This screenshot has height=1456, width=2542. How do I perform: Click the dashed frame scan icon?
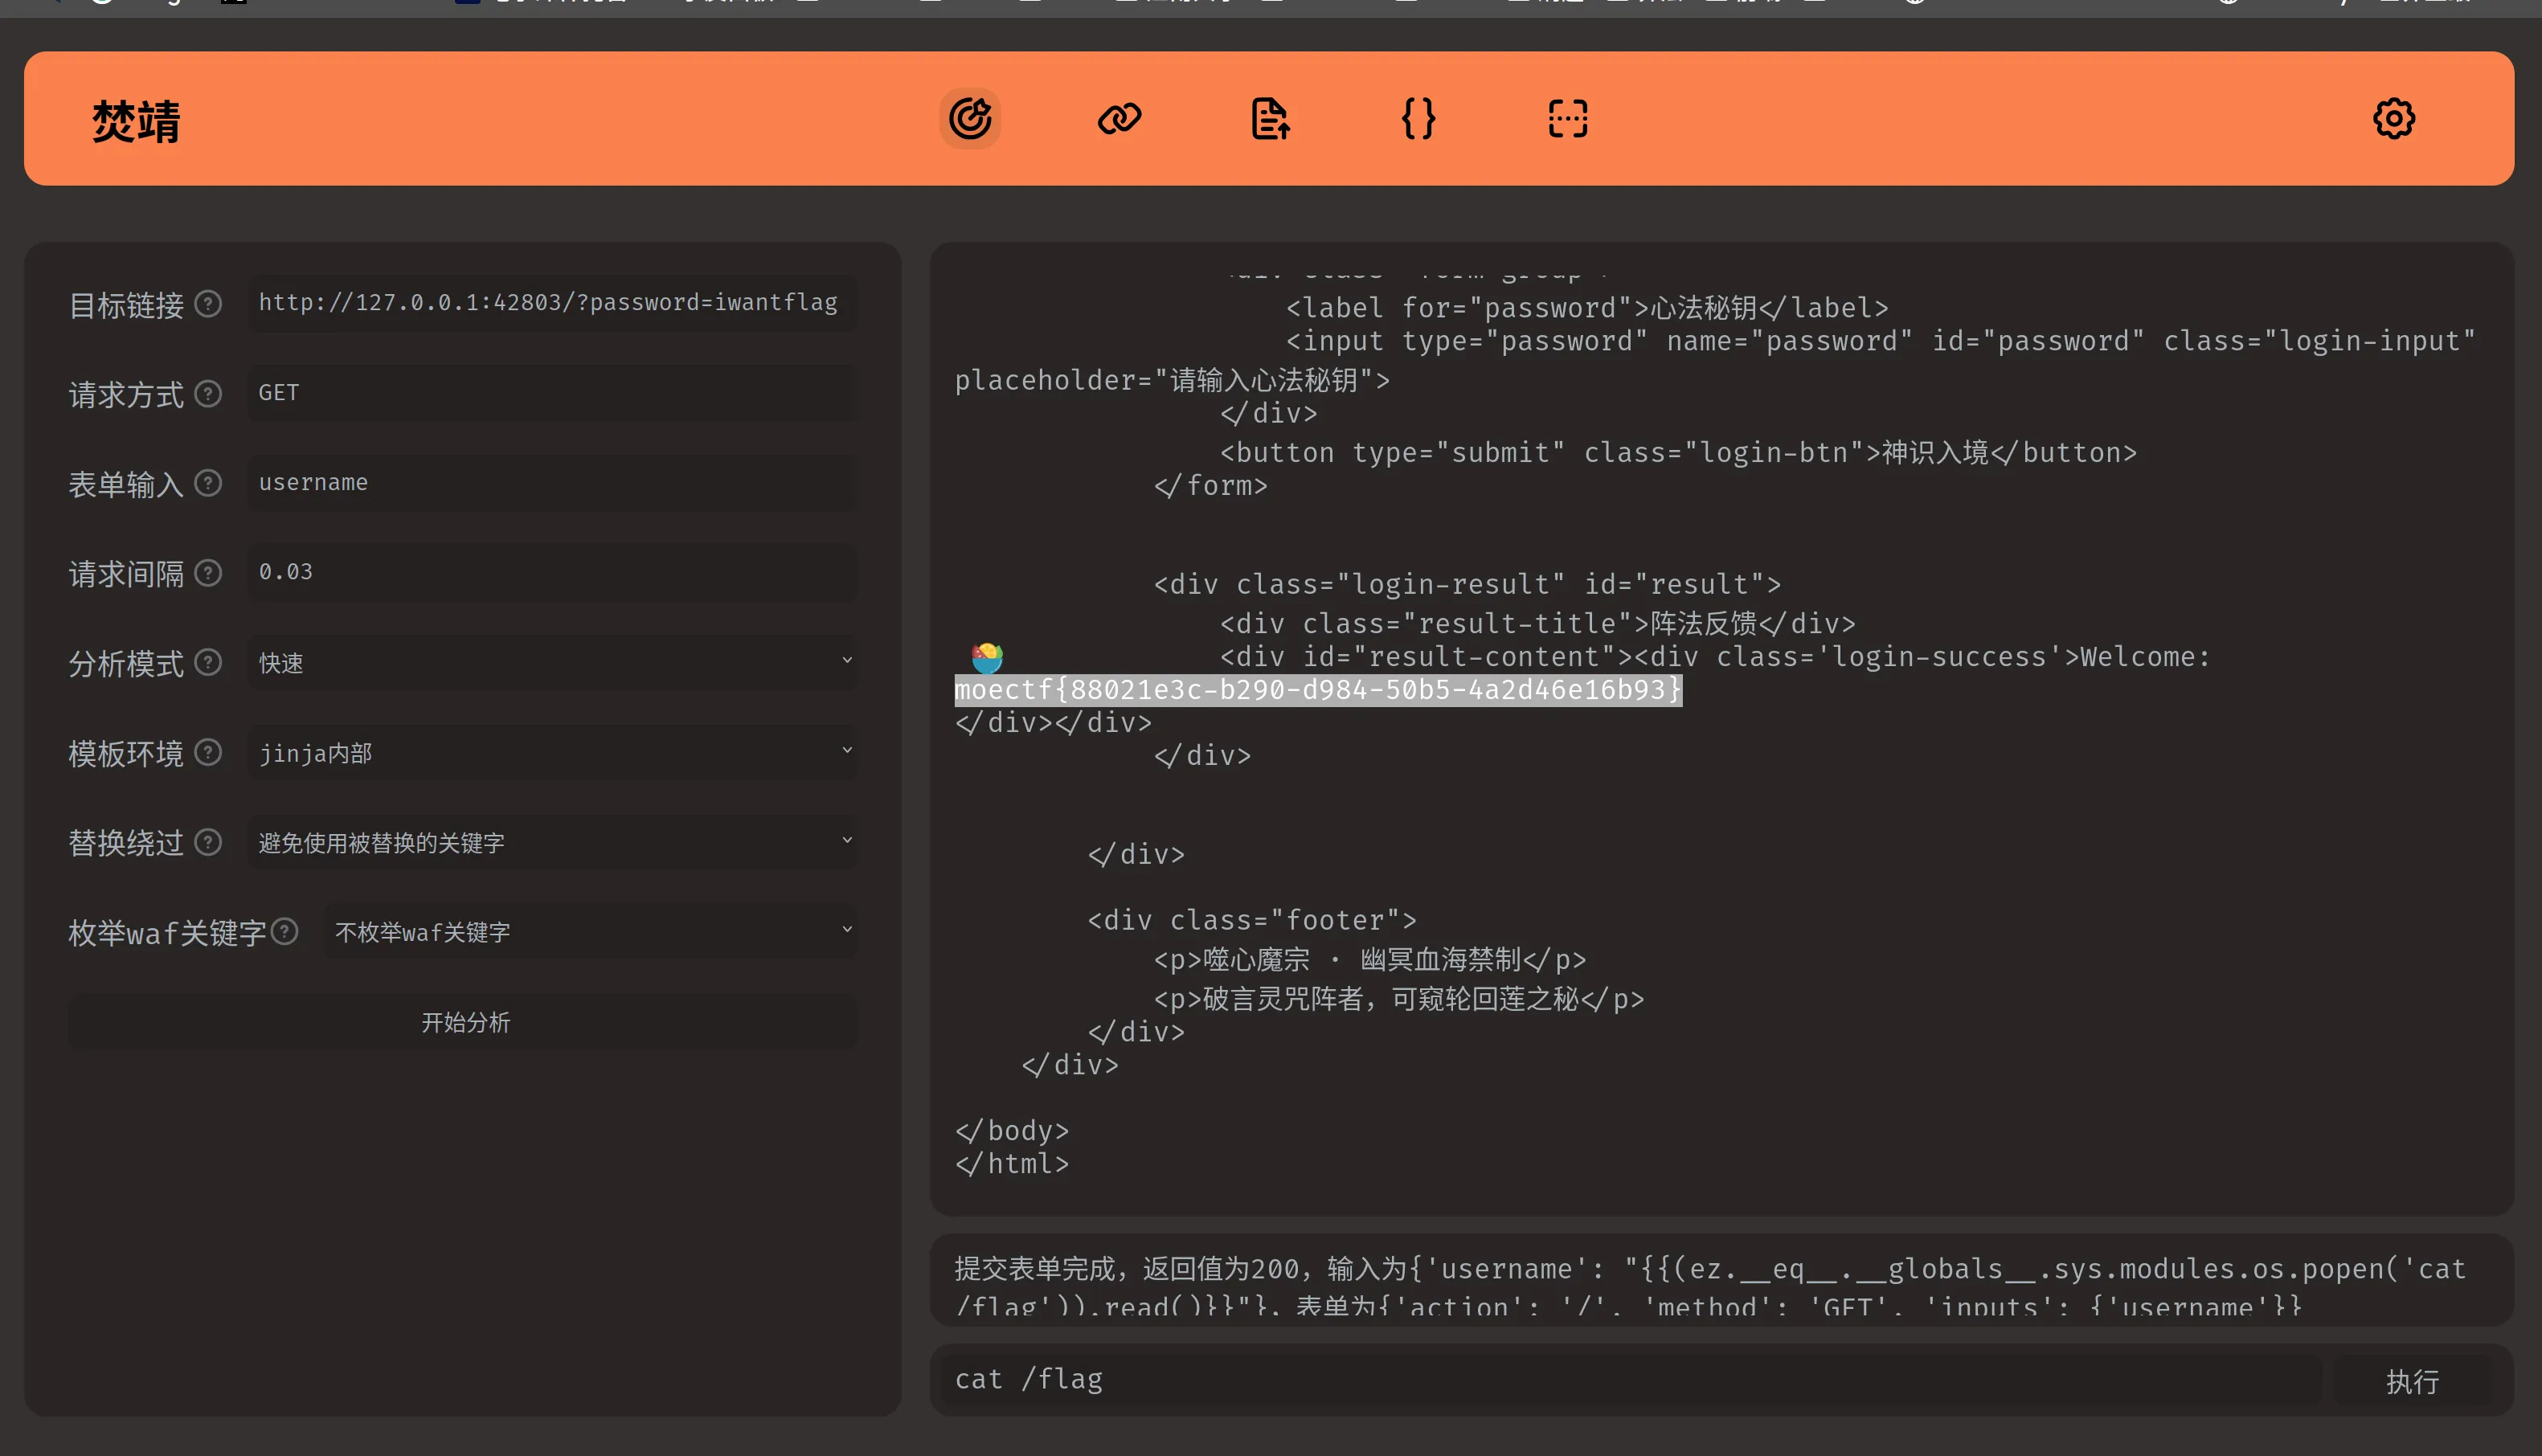click(x=1567, y=119)
